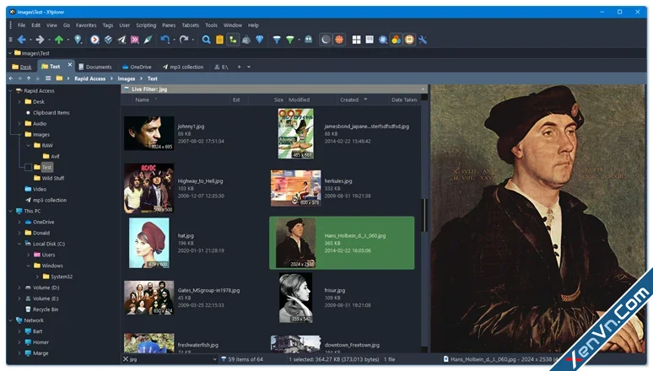This screenshot has height=371, width=653.
Task: Clear filter with X in status bar
Action: point(126,359)
